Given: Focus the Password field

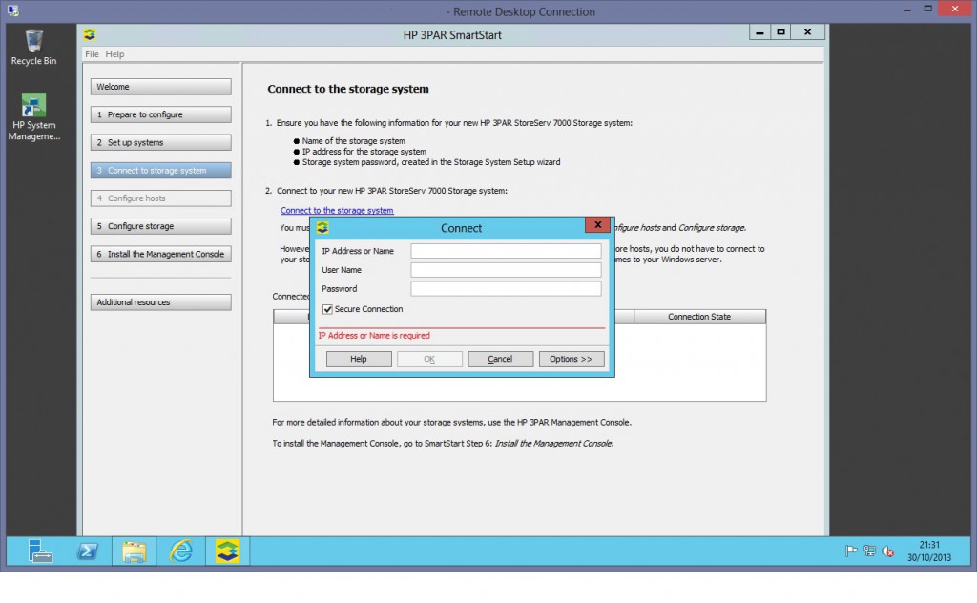Looking at the screenshot, I should pos(506,288).
